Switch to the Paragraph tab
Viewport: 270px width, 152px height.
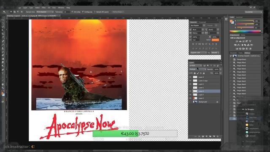(x=202, y=22)
